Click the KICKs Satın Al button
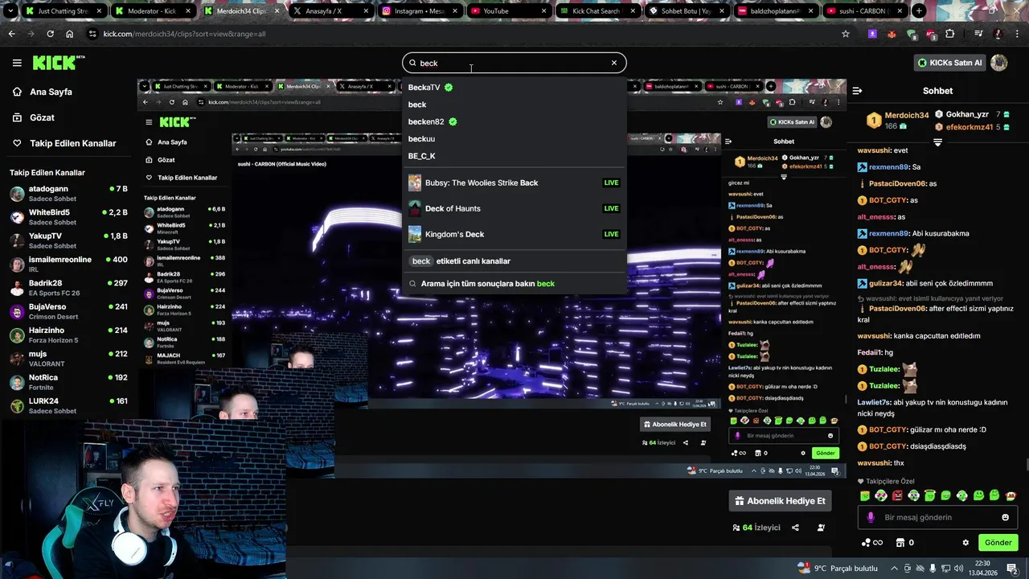Image resolution: width=1029 pixels, height=579 pixels. coord(950,63)
